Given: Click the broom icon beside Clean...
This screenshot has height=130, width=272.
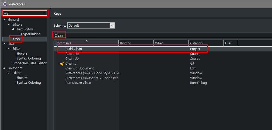Looking at the screenshot, I should [62, 64].
